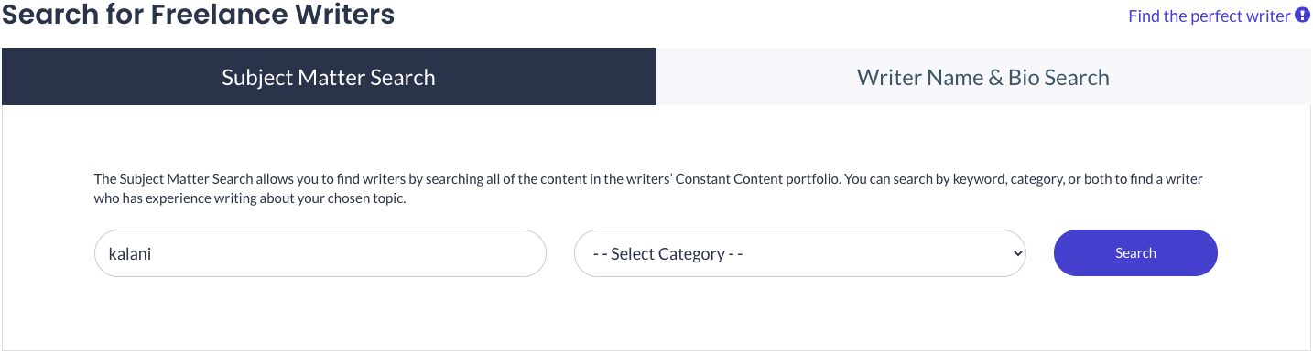Image resolution: width=1313 pixels, height=353 pixels.
Task: Place cursor after the word kalani
Action: (153, 254)
